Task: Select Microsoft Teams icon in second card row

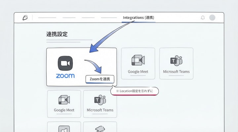Action: tap(100, 100)
